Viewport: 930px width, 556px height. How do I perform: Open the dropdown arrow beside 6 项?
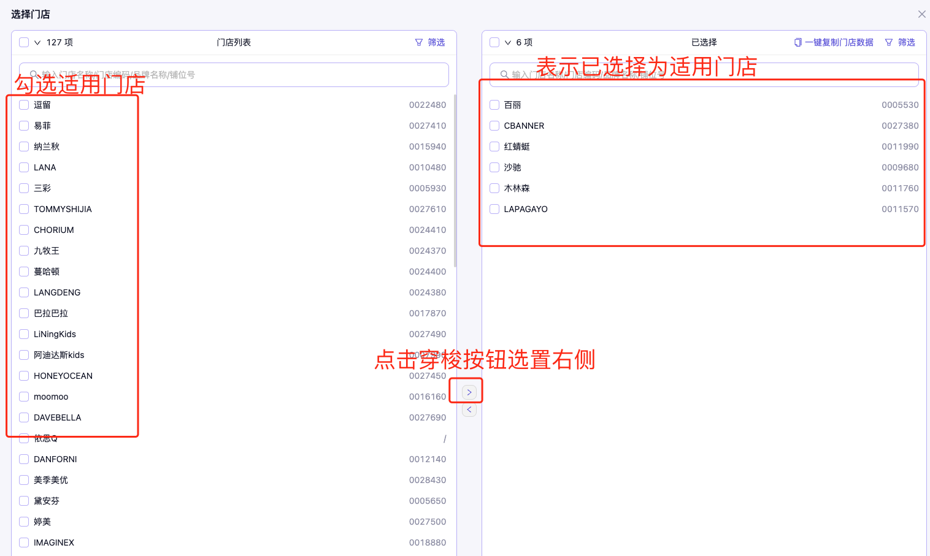coord(508,43)
